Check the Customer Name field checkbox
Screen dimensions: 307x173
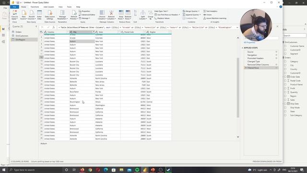coord(285,46)
